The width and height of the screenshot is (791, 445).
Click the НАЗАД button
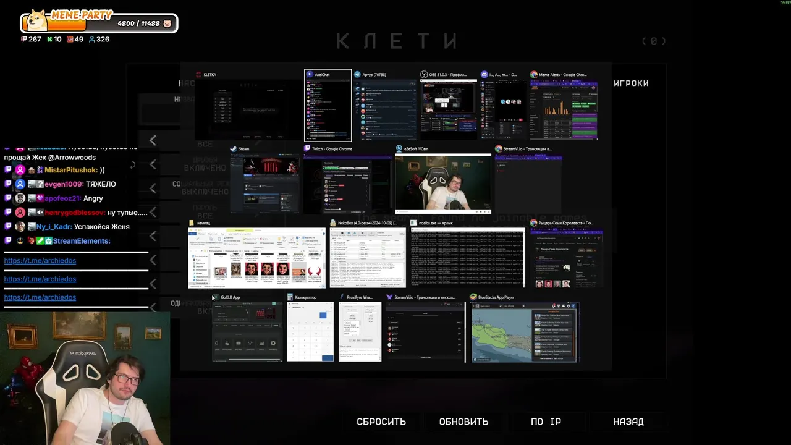(628, 422)
